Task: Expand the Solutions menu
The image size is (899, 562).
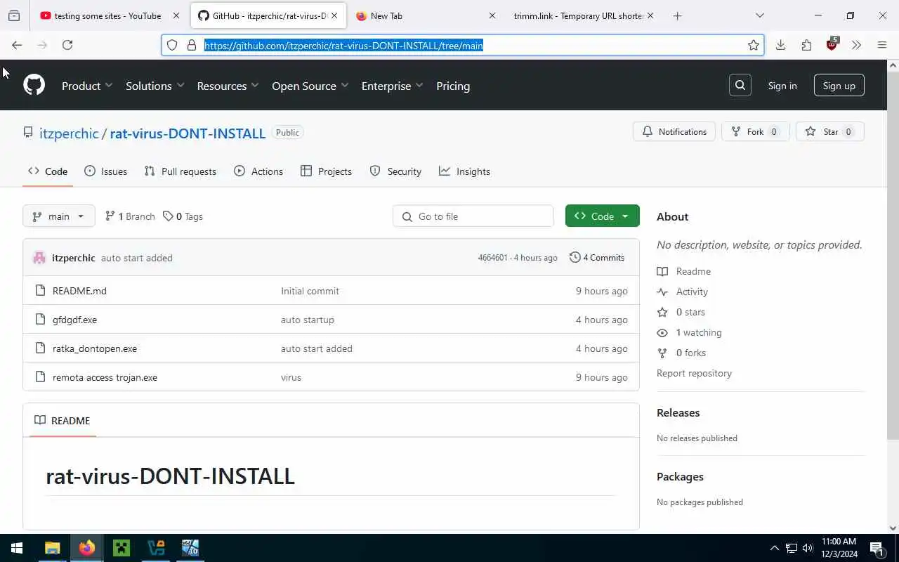Action: click(155, 86)
